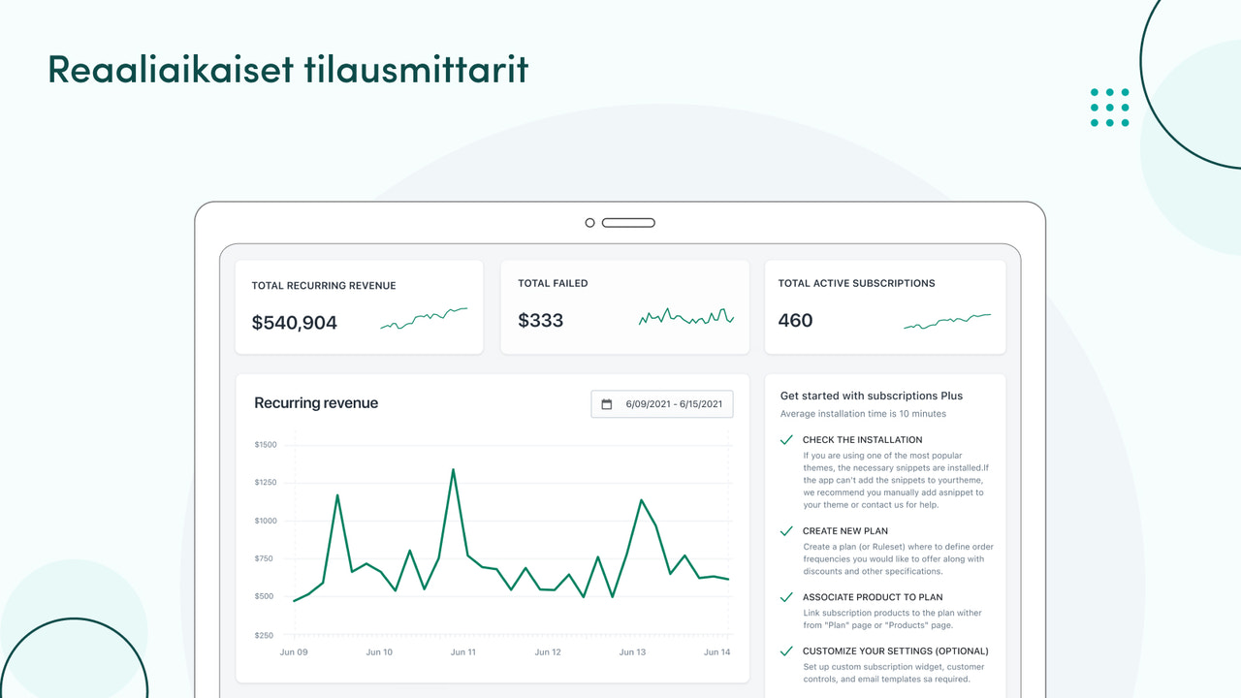Click the $1500 y-axis label
Screen dimensions: 1241x698
click(266, 445)
